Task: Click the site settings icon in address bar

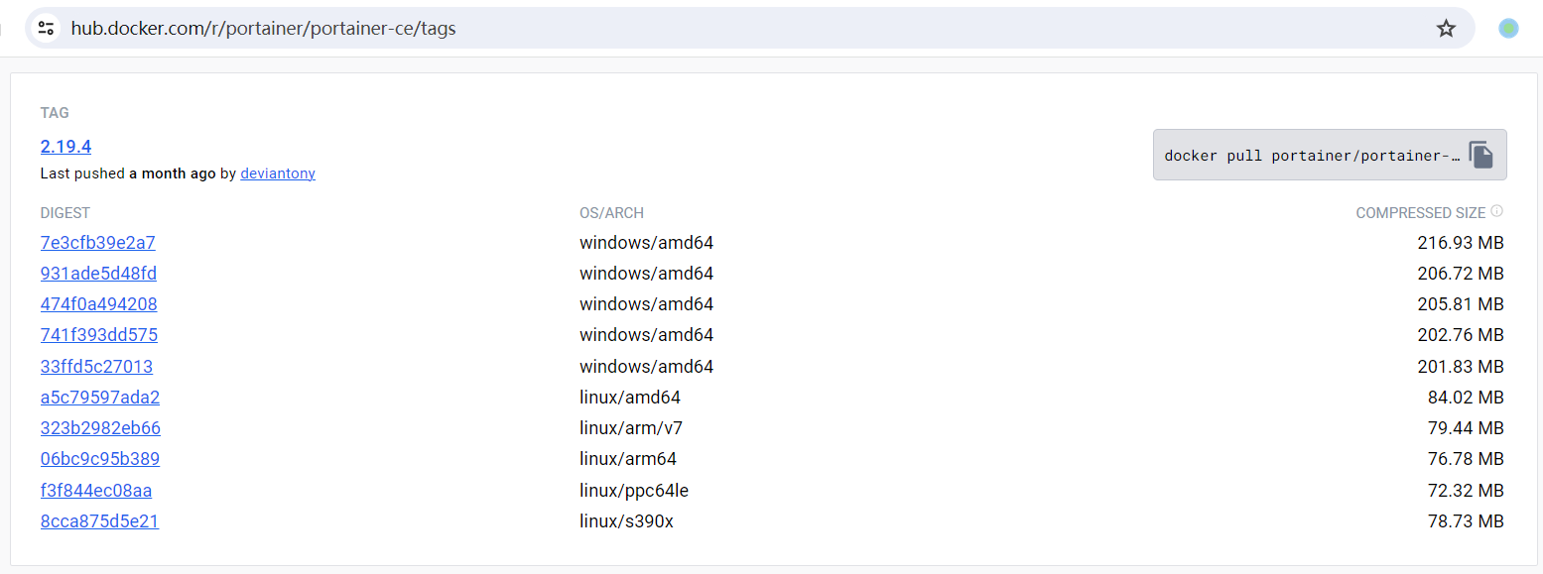Action: click(46, 28)
